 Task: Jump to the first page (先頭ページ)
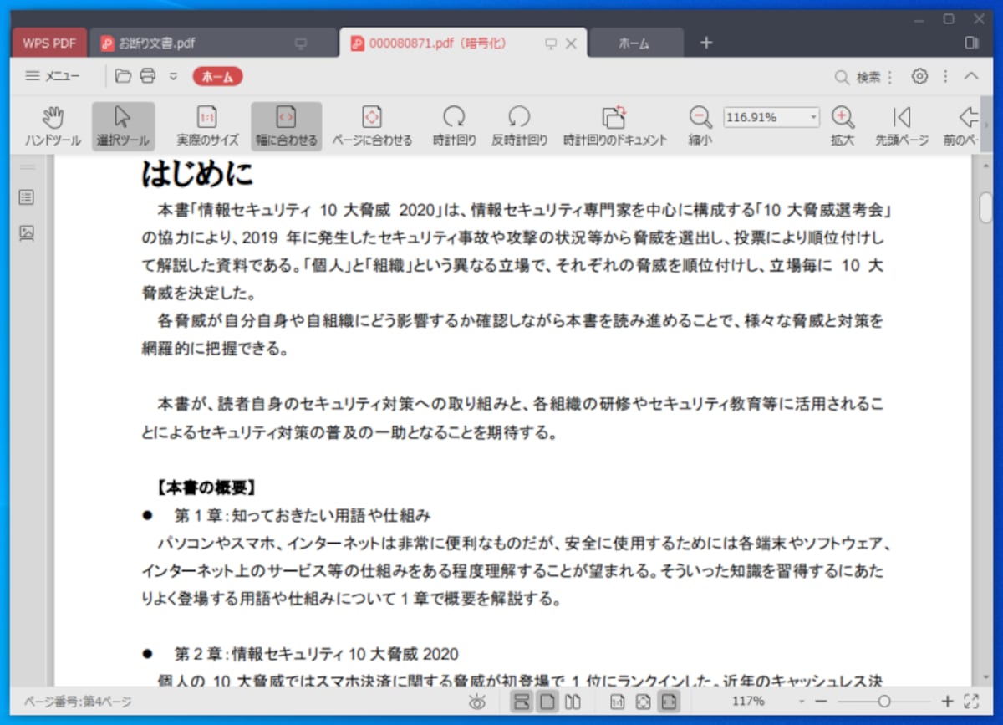pos(902,126)
